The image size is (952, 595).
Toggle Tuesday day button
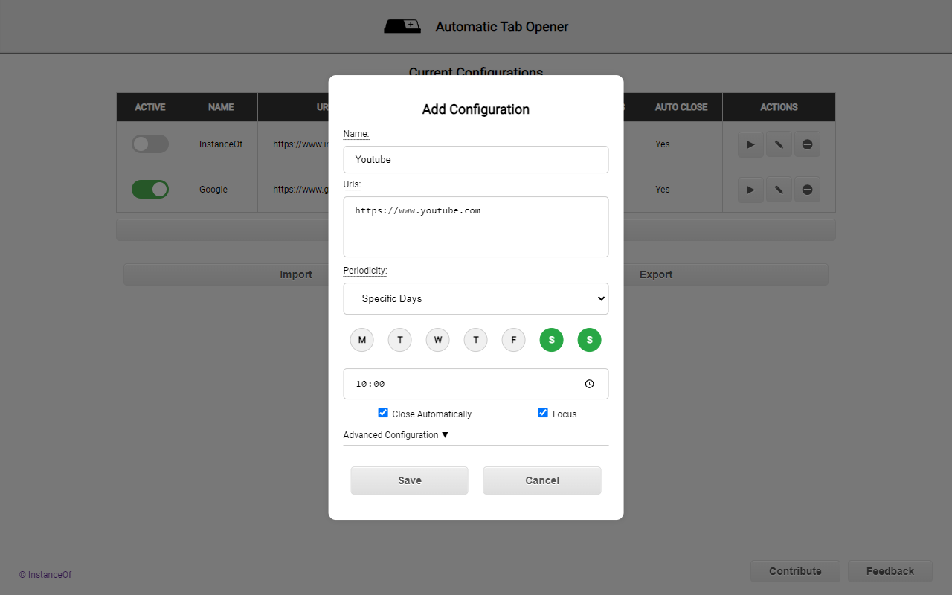point(400,340)
